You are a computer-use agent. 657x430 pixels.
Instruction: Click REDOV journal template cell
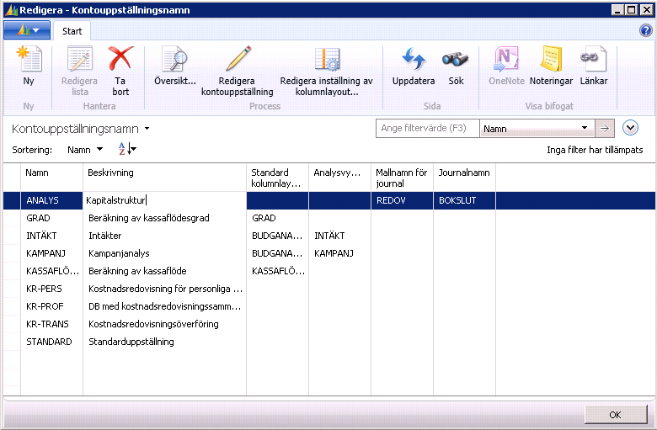(x=403, y=200)
